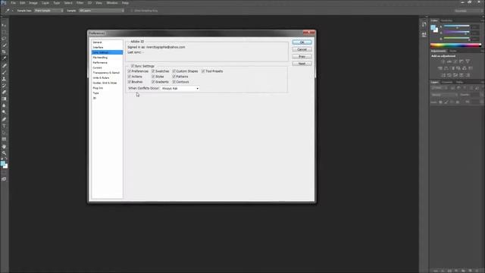The height and width of the screenshot is (273, 485).
Task: Select the Lasso tool
Action: pos(4,39)
